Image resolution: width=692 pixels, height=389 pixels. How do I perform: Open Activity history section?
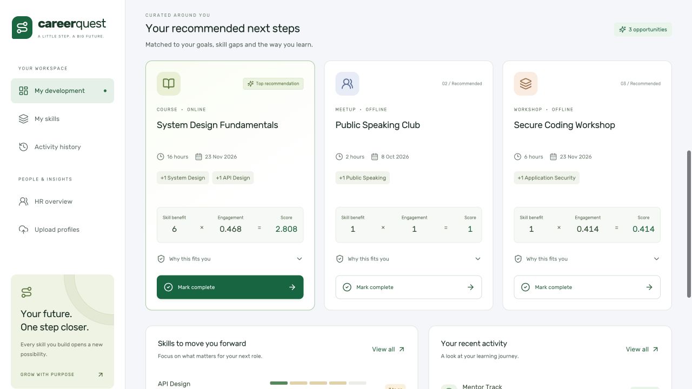62,147
